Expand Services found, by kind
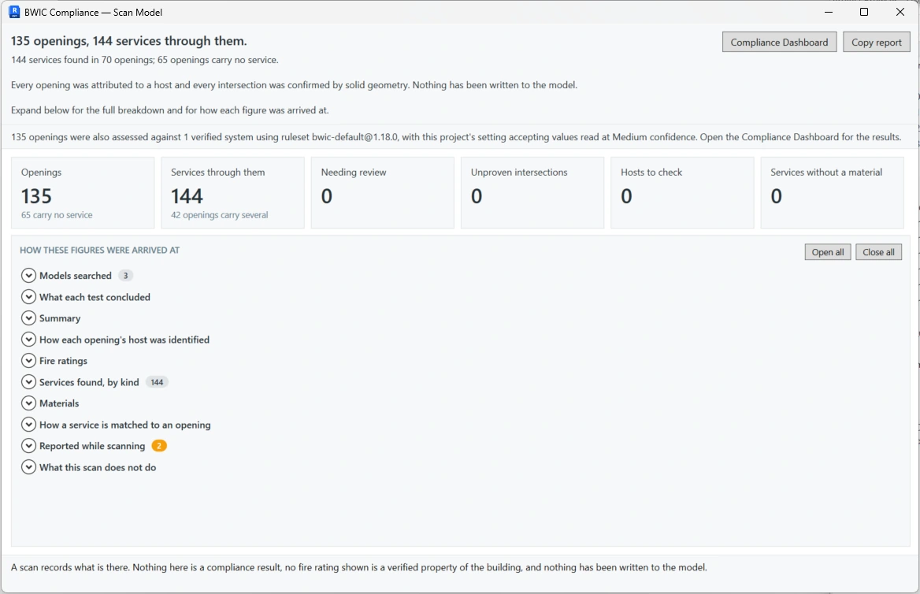 28,382
